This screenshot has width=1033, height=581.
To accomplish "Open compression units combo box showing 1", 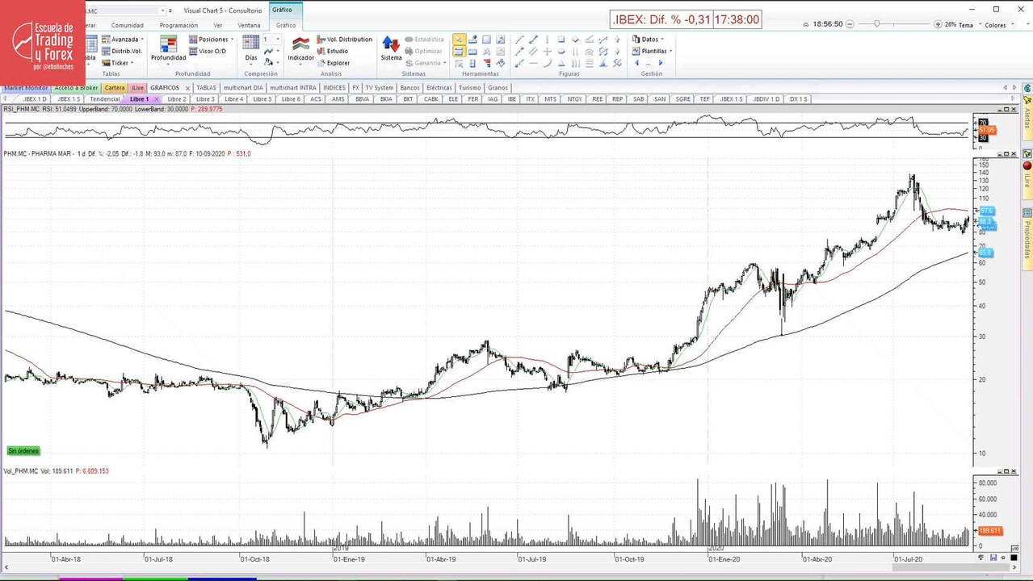I will [271, 39].
